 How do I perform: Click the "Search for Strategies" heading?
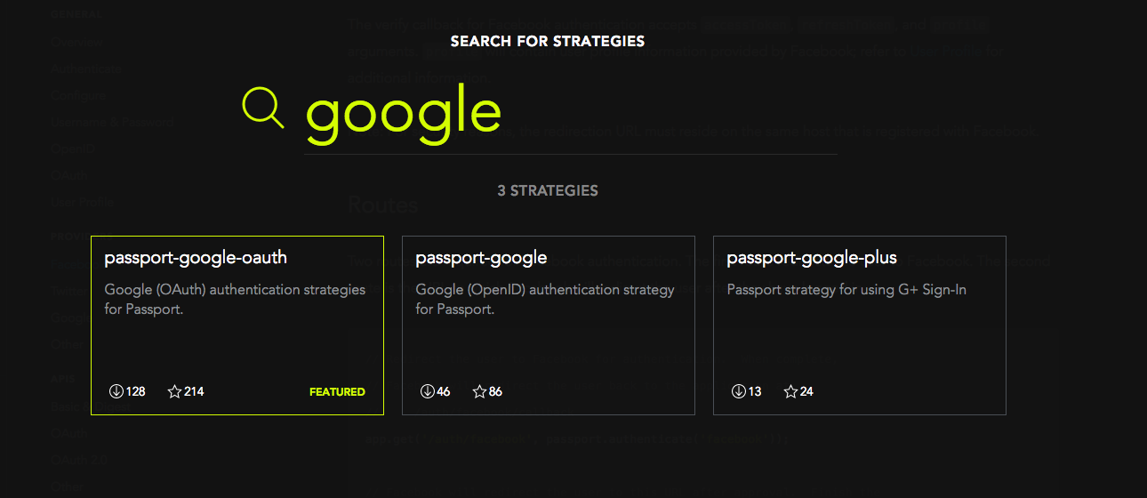pos(548,41)
